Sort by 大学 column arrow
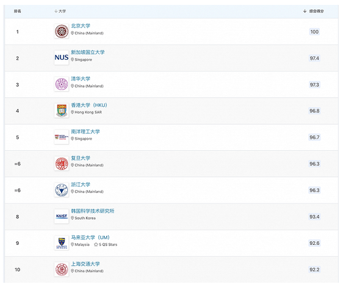343x287 pixels. [56, 11]
